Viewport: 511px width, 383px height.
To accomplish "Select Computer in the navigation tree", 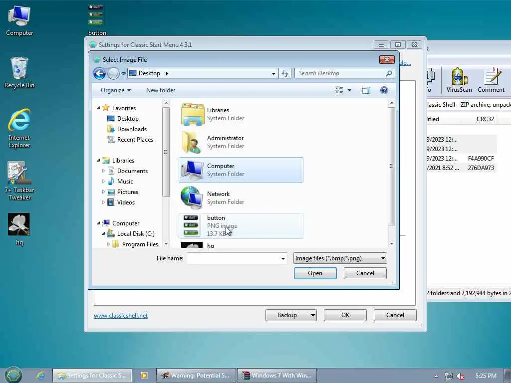I will (x=125, y=223).
